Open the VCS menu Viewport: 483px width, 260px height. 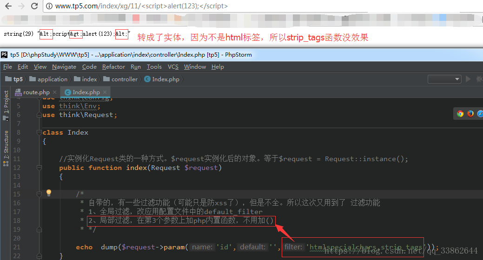173,67
